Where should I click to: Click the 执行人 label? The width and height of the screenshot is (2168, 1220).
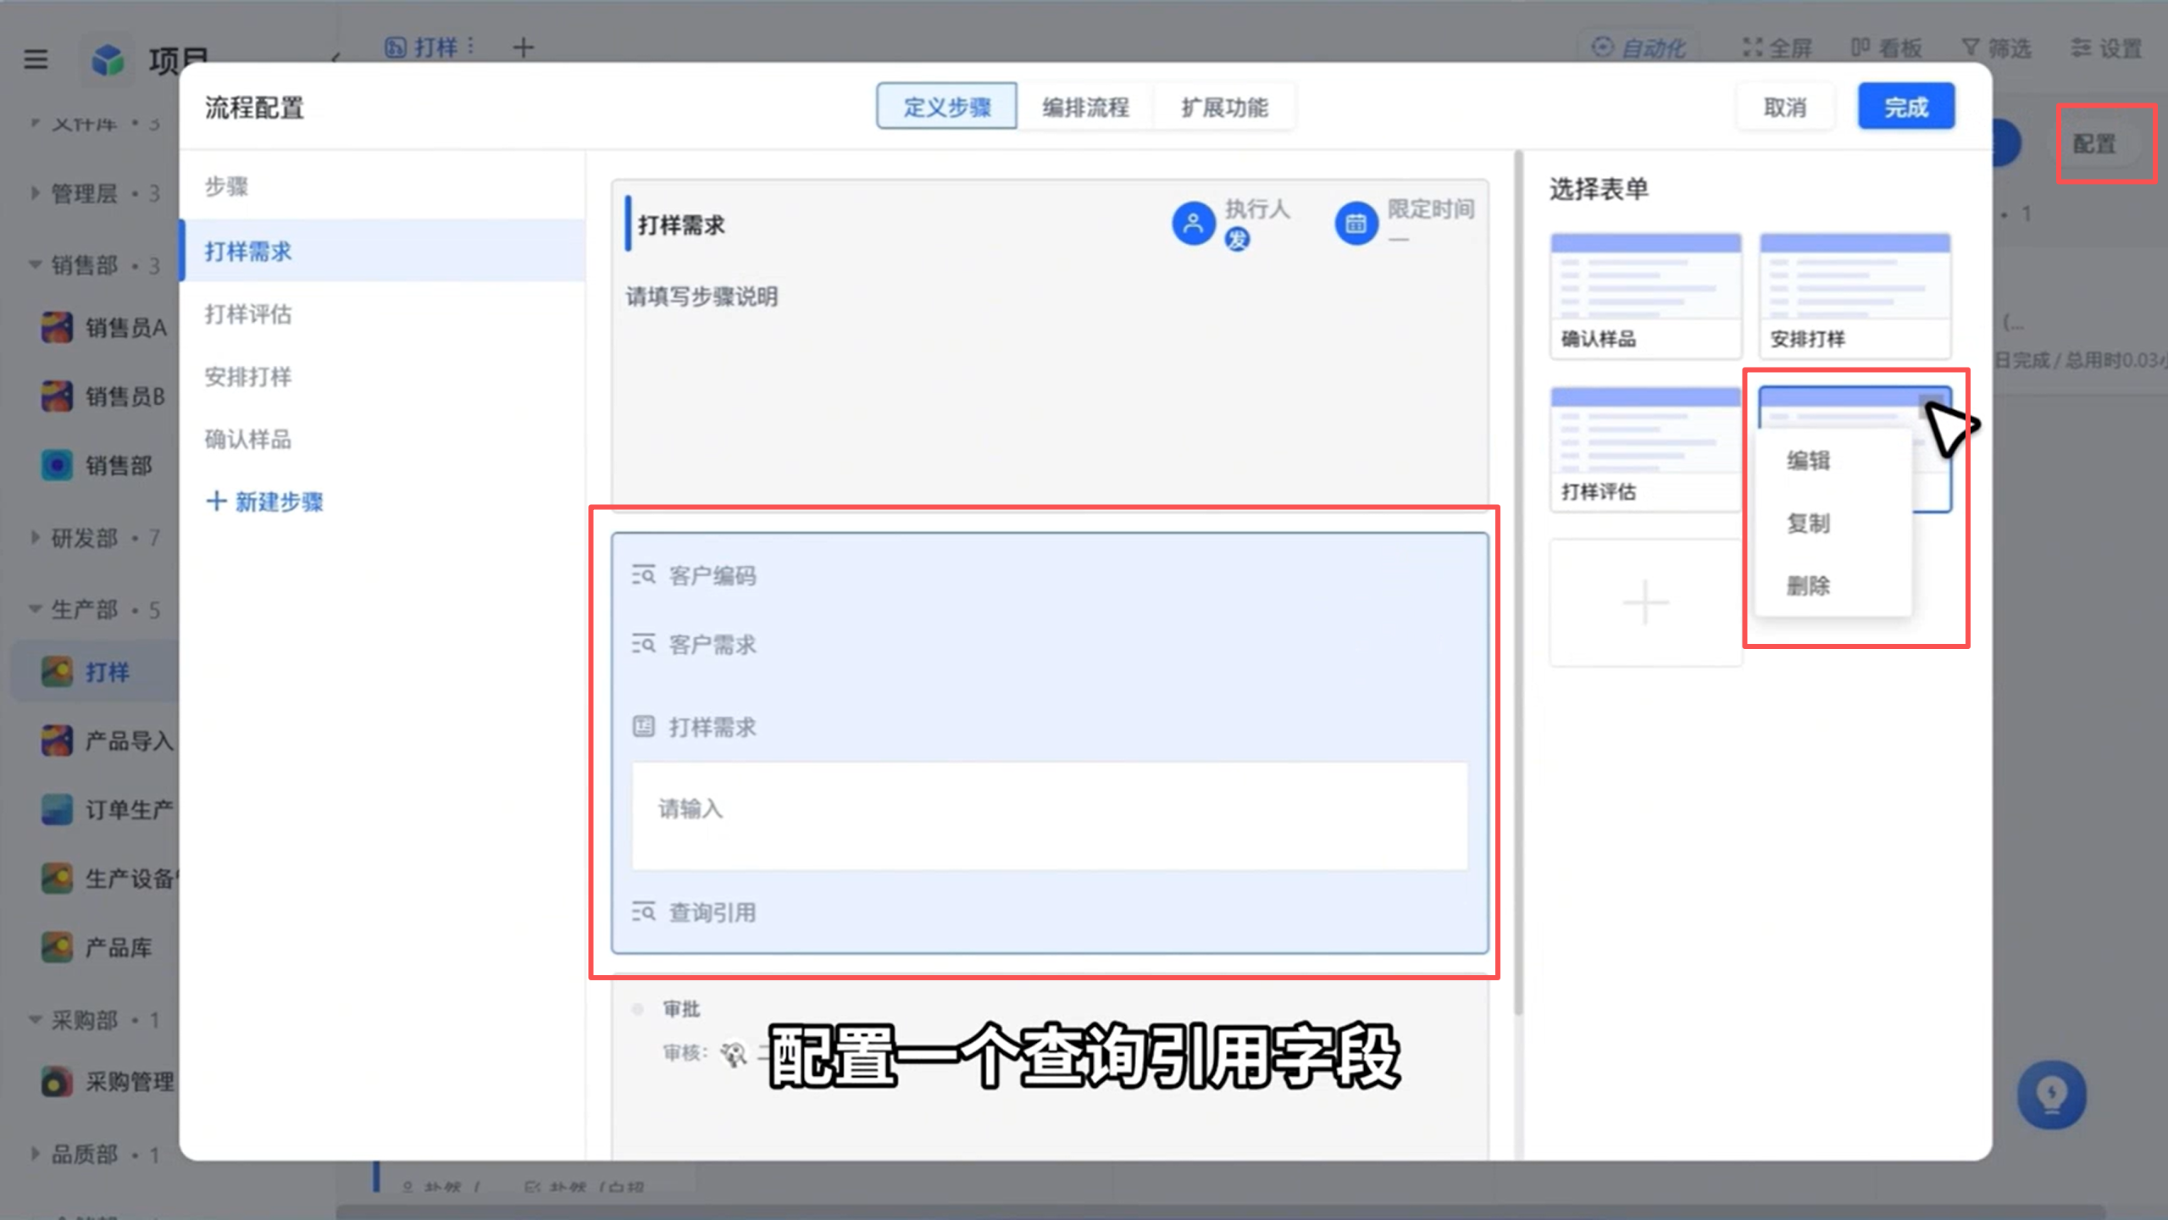1257,208
